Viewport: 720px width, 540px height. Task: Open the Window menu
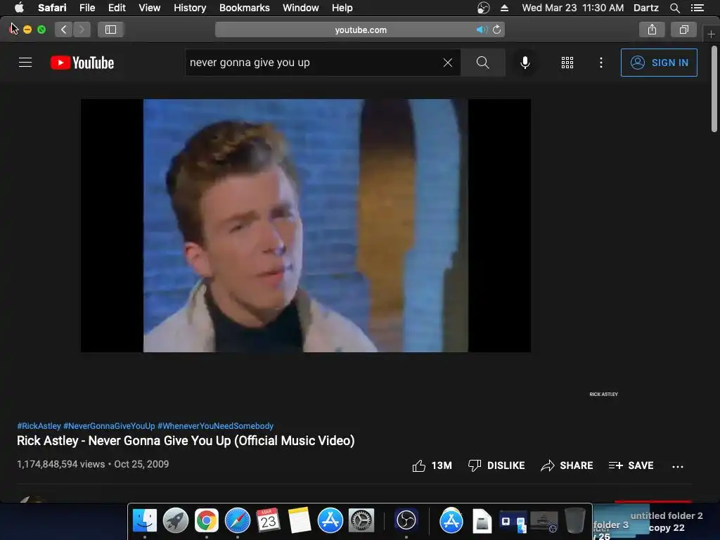coord(300,8)
